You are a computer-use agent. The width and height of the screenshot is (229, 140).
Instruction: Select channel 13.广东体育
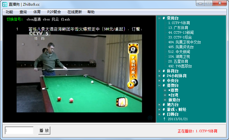[178, 28]
